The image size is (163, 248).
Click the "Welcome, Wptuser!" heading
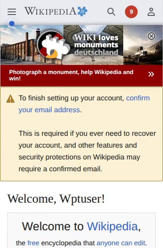(56, 199)
